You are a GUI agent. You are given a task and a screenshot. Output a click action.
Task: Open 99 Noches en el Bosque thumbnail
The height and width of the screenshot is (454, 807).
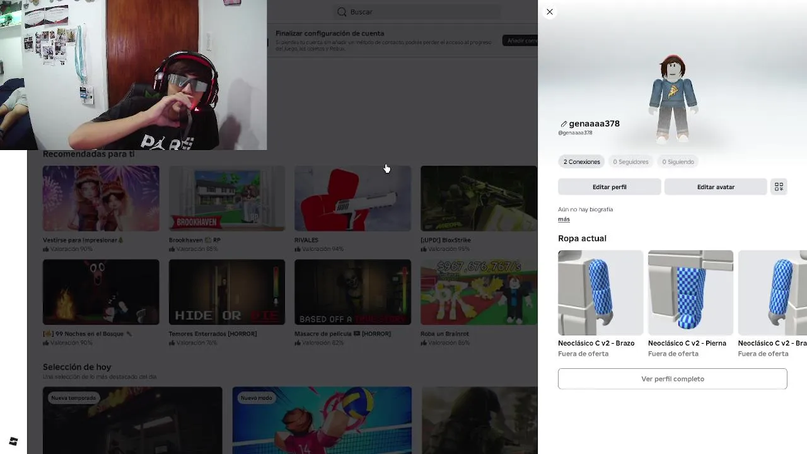[101, 292]
